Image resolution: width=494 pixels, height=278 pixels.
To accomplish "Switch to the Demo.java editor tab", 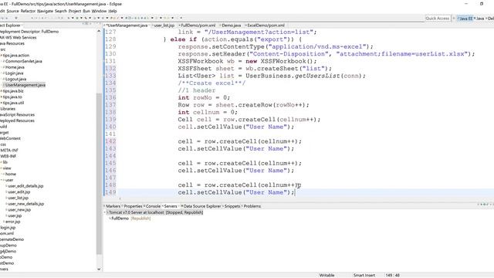I will (231, 25).
